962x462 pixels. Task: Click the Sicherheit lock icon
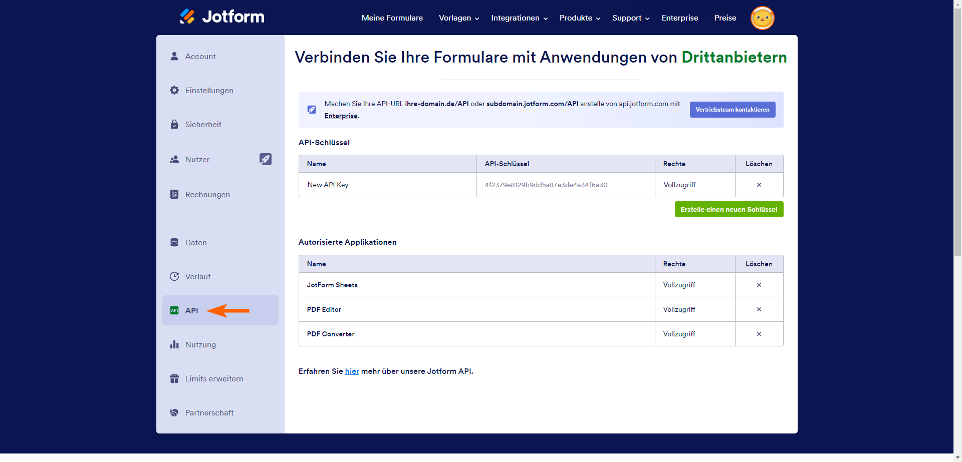point(174,124)
